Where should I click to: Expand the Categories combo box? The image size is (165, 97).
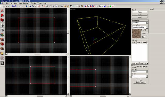click(140, 71)
